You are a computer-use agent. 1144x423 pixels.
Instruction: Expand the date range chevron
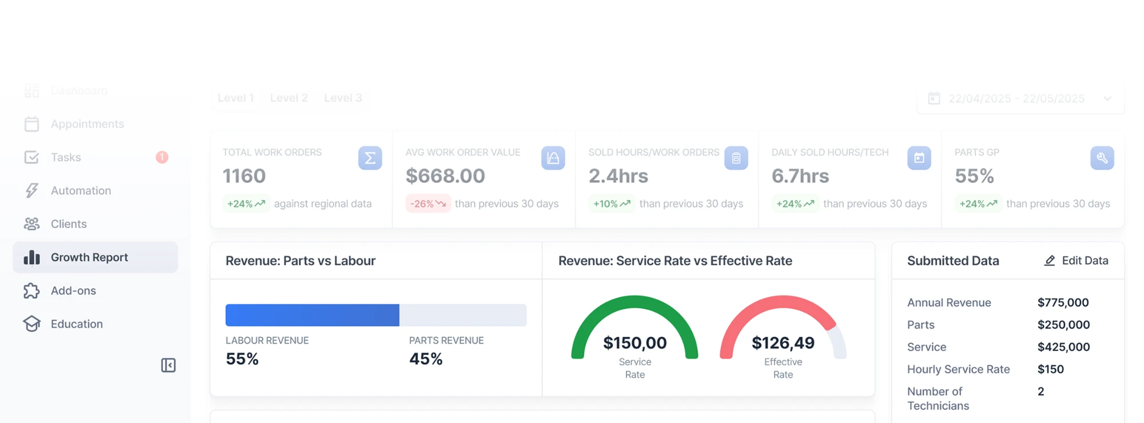coord(1108,99)
